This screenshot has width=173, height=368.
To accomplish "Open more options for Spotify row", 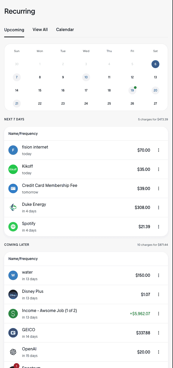I will (x=159, y=227).
